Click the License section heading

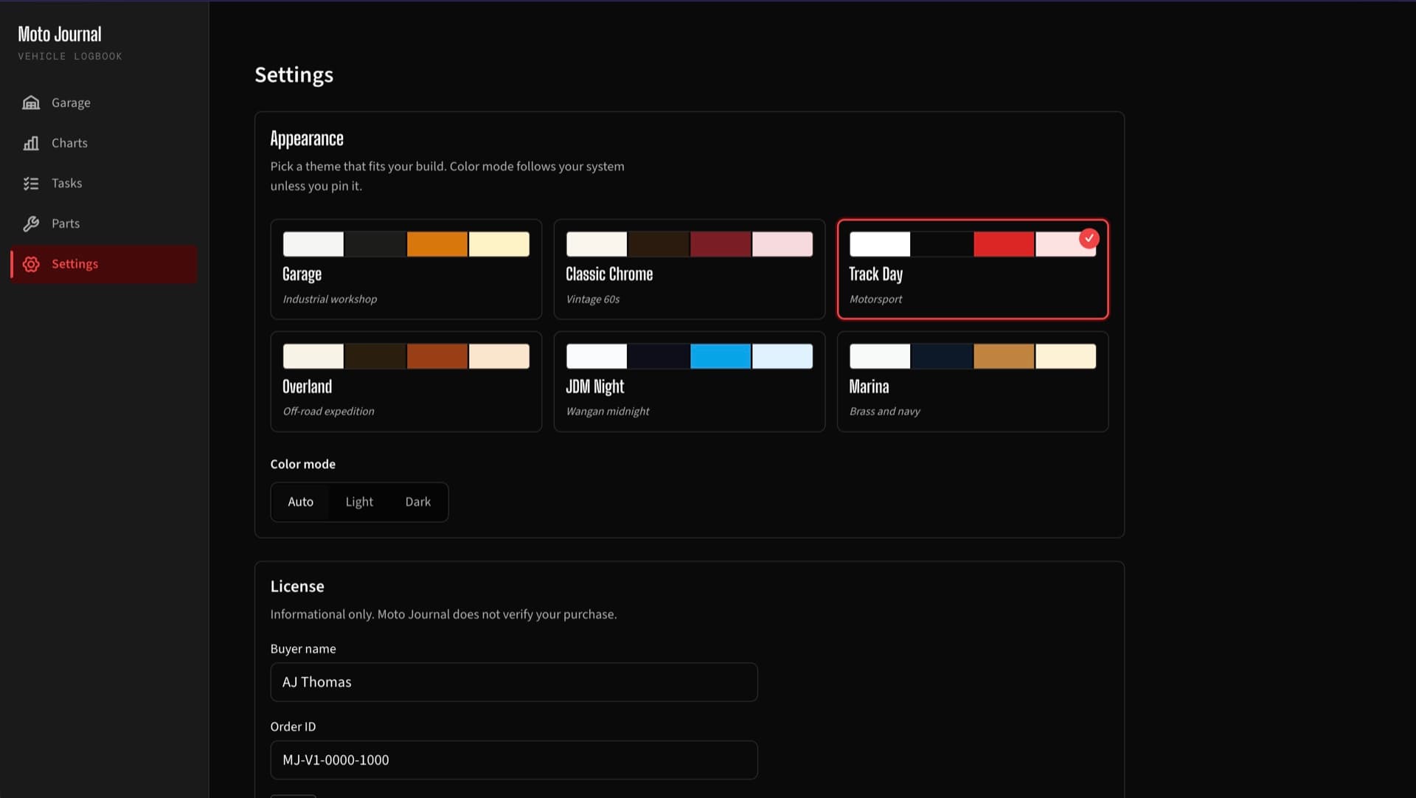click(297, 586)
